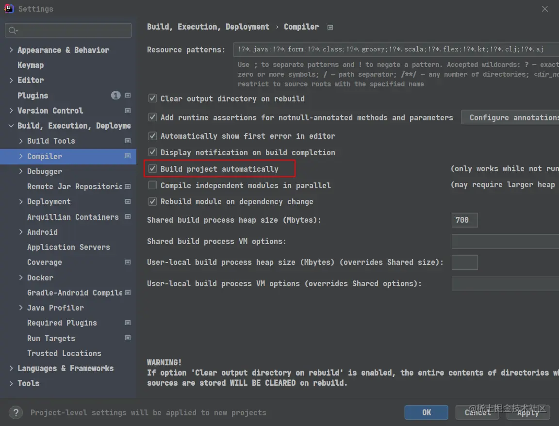Click project-level icon on Gradle-Android Compiler row
This screenshot has width=559, height=426.
click(128, 293)
